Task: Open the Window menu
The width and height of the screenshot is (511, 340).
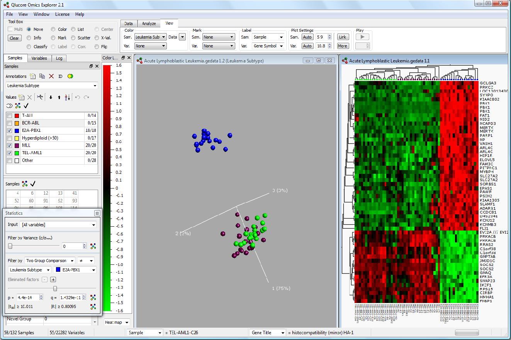Action: (41, 14)
